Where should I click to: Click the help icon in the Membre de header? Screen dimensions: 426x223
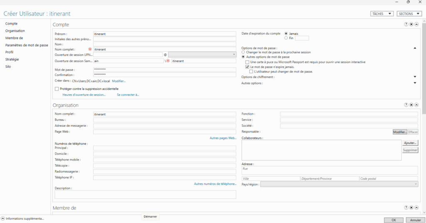(x=406, y=208)
